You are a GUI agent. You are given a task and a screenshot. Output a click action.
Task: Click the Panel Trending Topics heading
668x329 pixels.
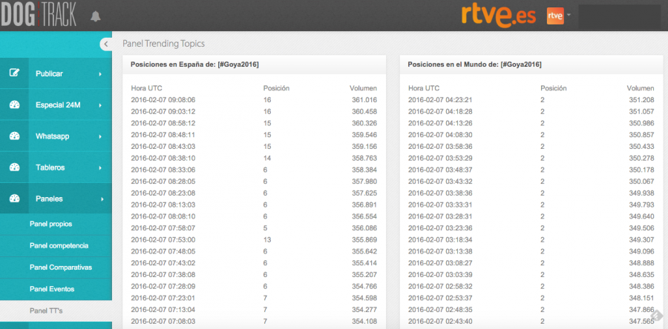pyautogui.click(x=163, y=44)
